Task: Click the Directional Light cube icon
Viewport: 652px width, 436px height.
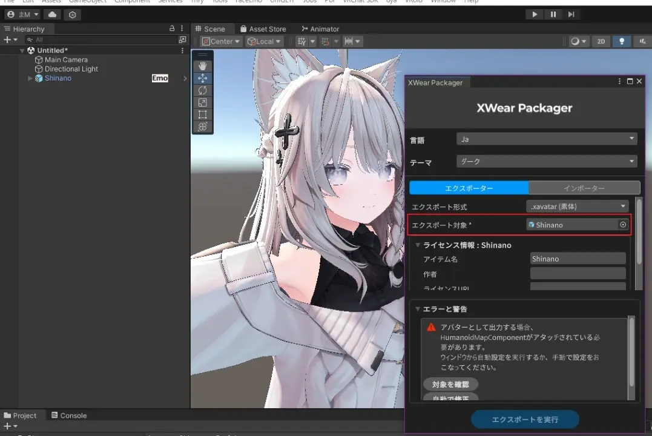Action: (x=39, y=69)
